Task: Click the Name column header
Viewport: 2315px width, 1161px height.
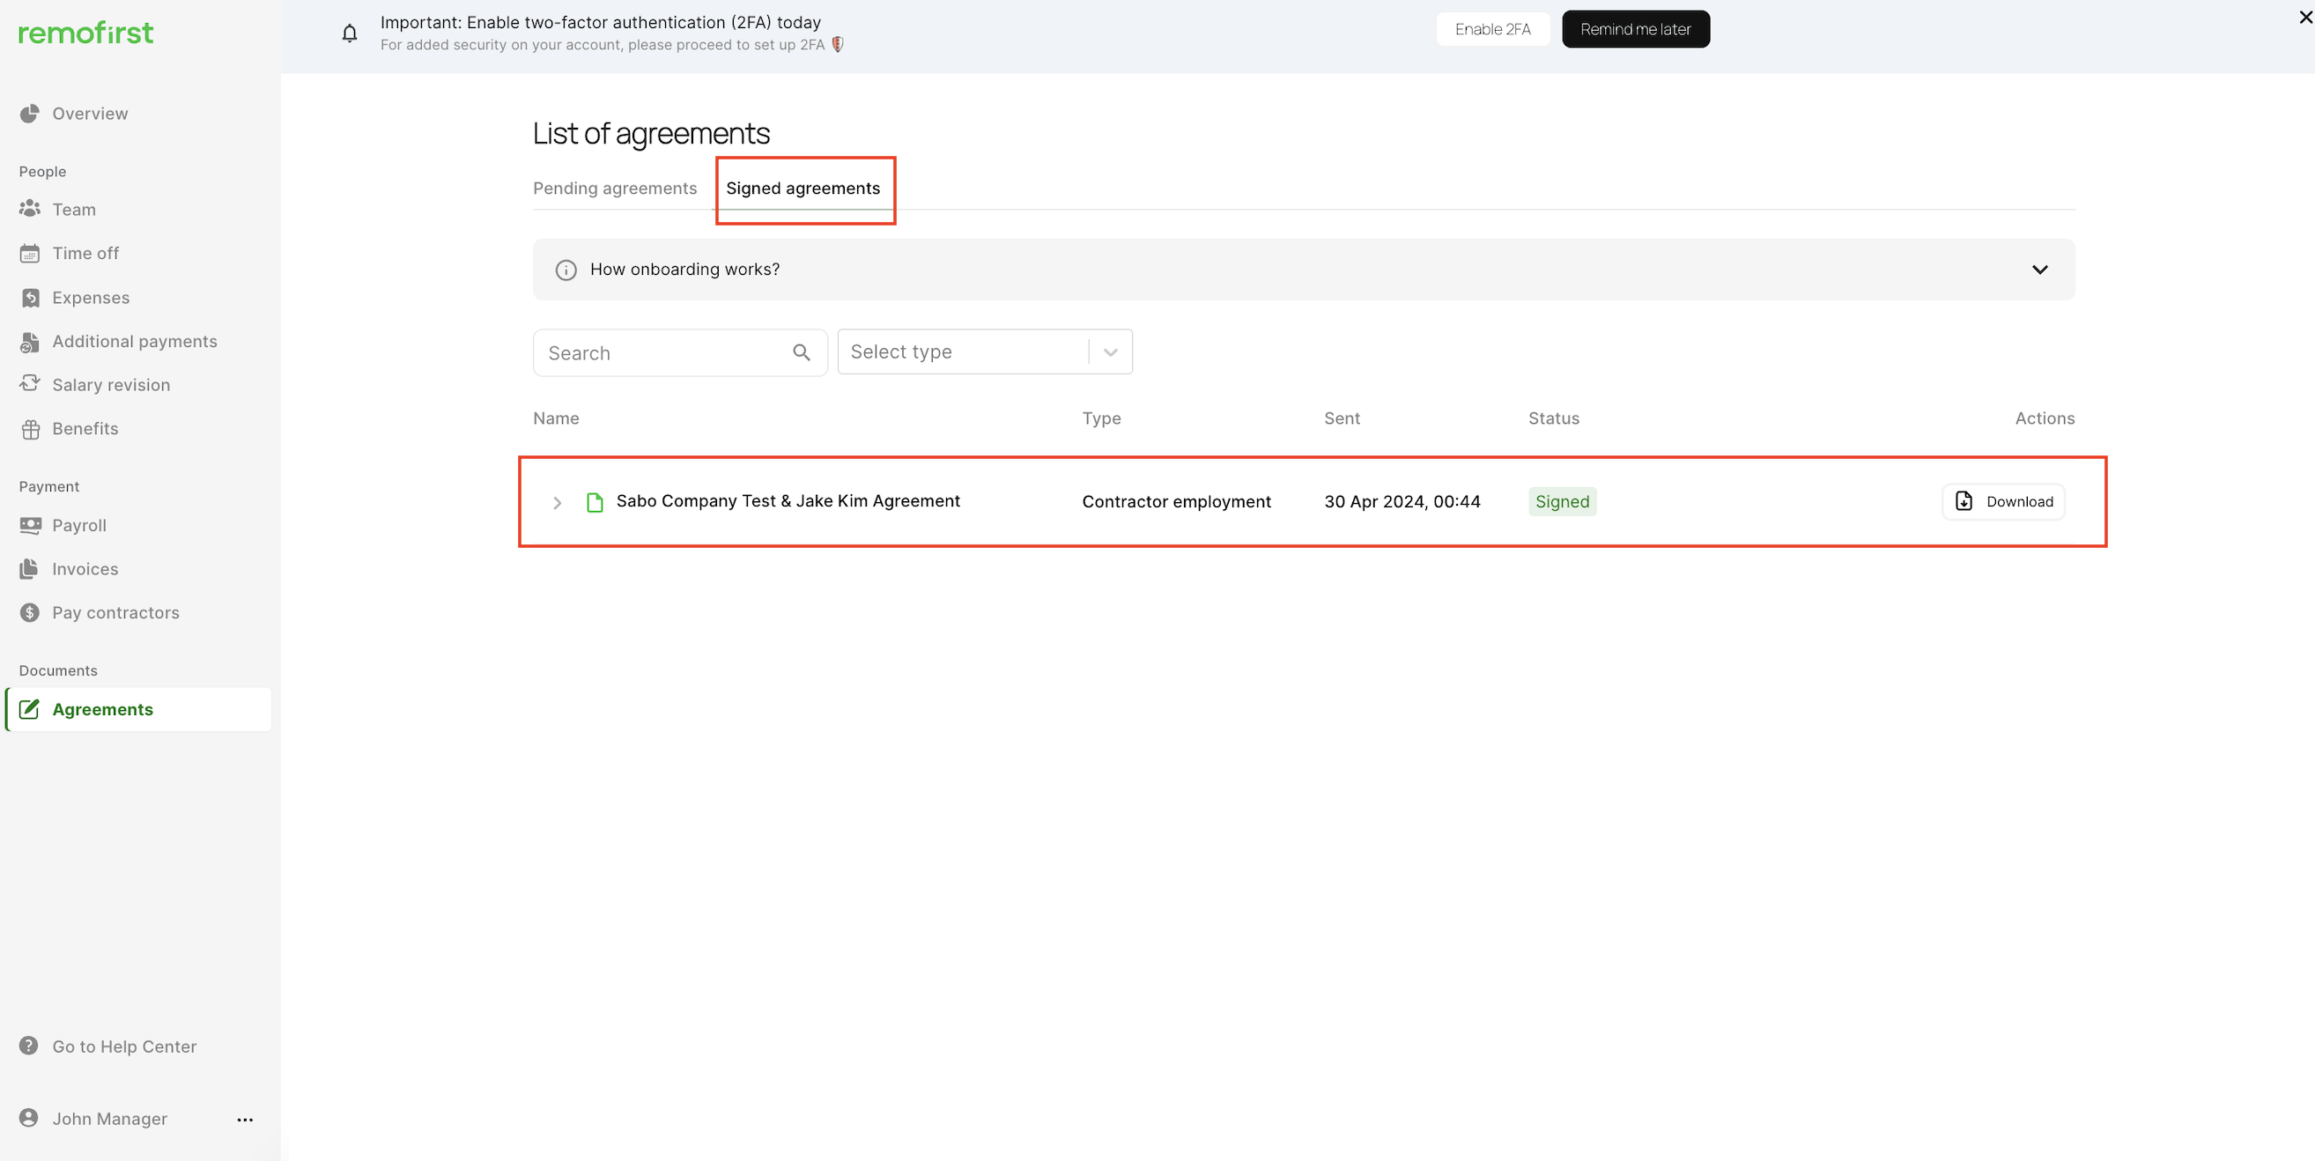Action: (x=555, y=418)
